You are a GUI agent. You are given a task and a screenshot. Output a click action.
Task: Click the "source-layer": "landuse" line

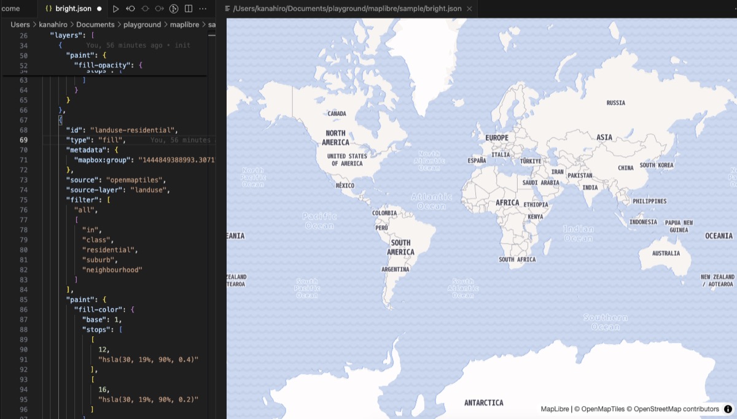pyautogui.click(x=118, y=190)
